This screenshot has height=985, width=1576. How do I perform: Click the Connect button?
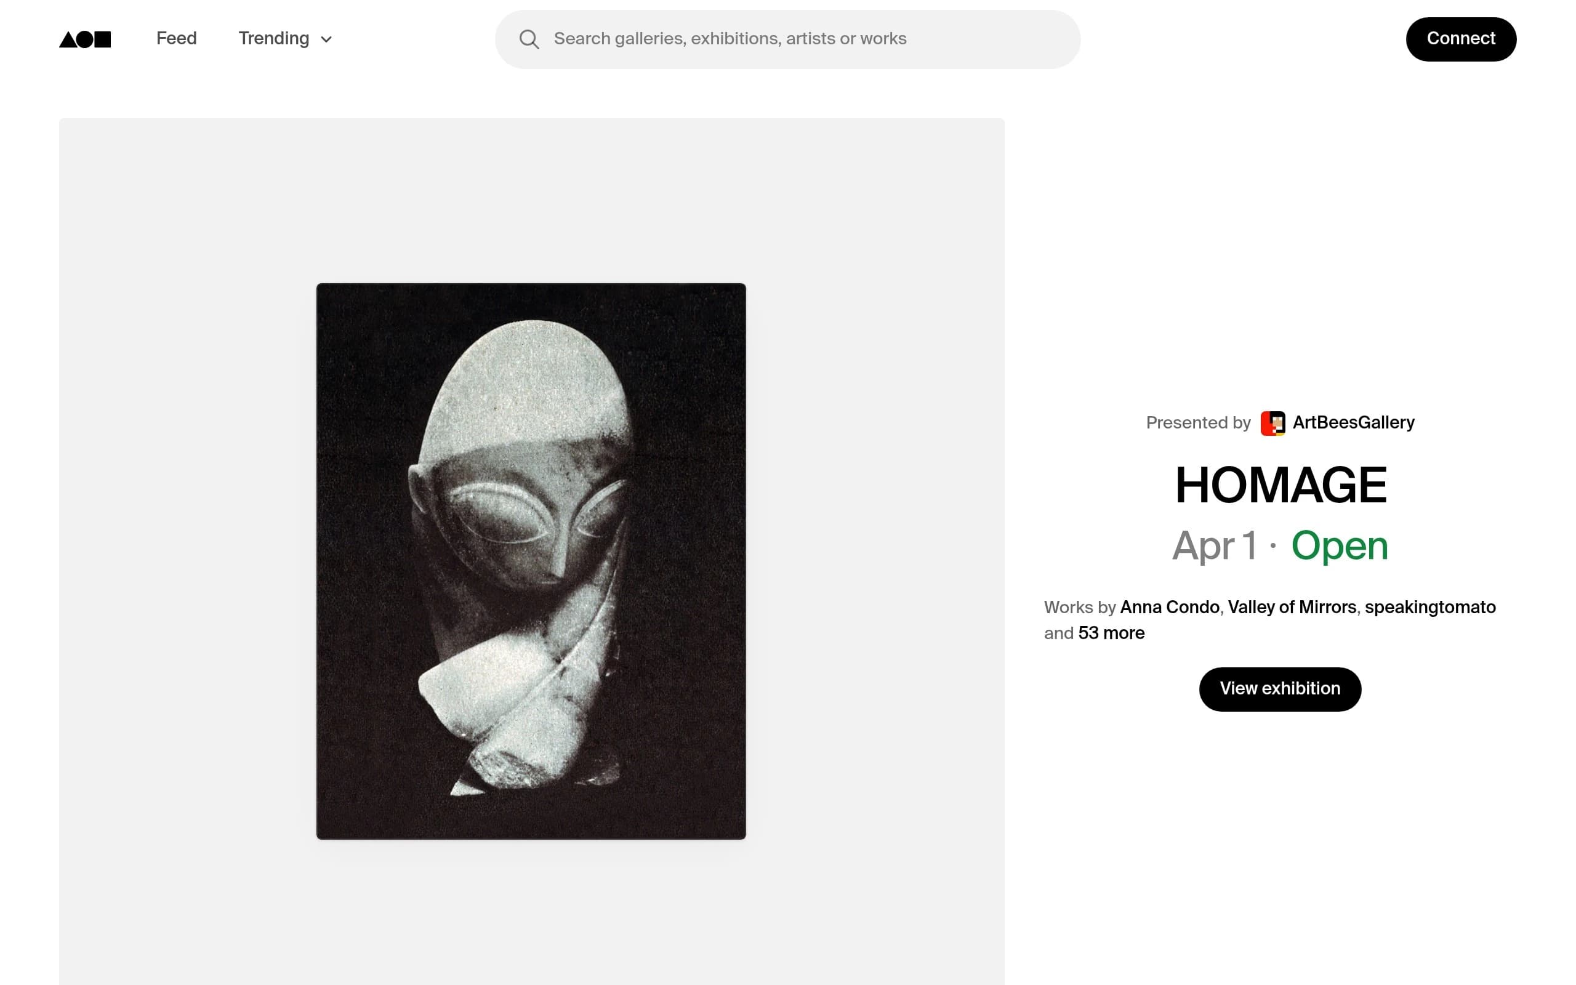(1461, 39)
